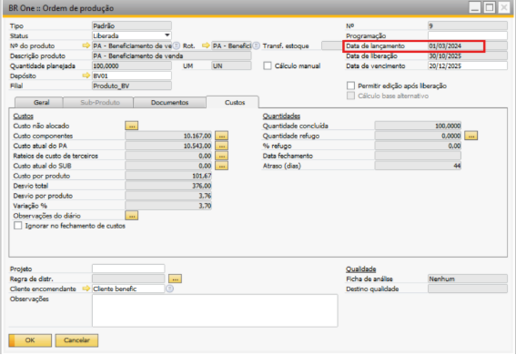
Task: Click the Depósito field containing BV01
Action: (x=132, y=76)
